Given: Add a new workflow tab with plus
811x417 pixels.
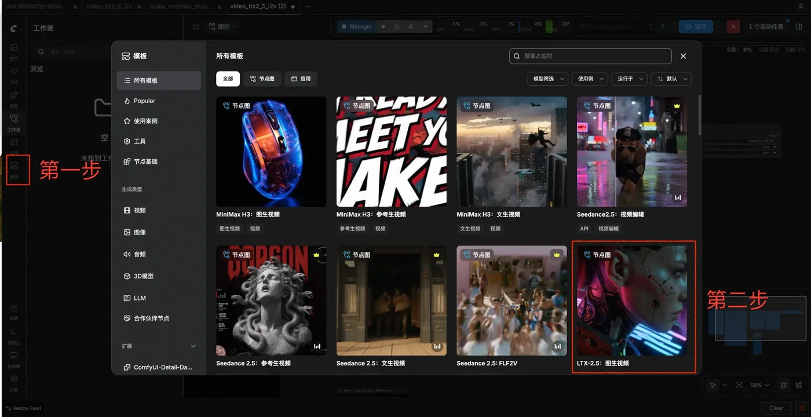Looking at the screenshot, I should tap(308, 7).
